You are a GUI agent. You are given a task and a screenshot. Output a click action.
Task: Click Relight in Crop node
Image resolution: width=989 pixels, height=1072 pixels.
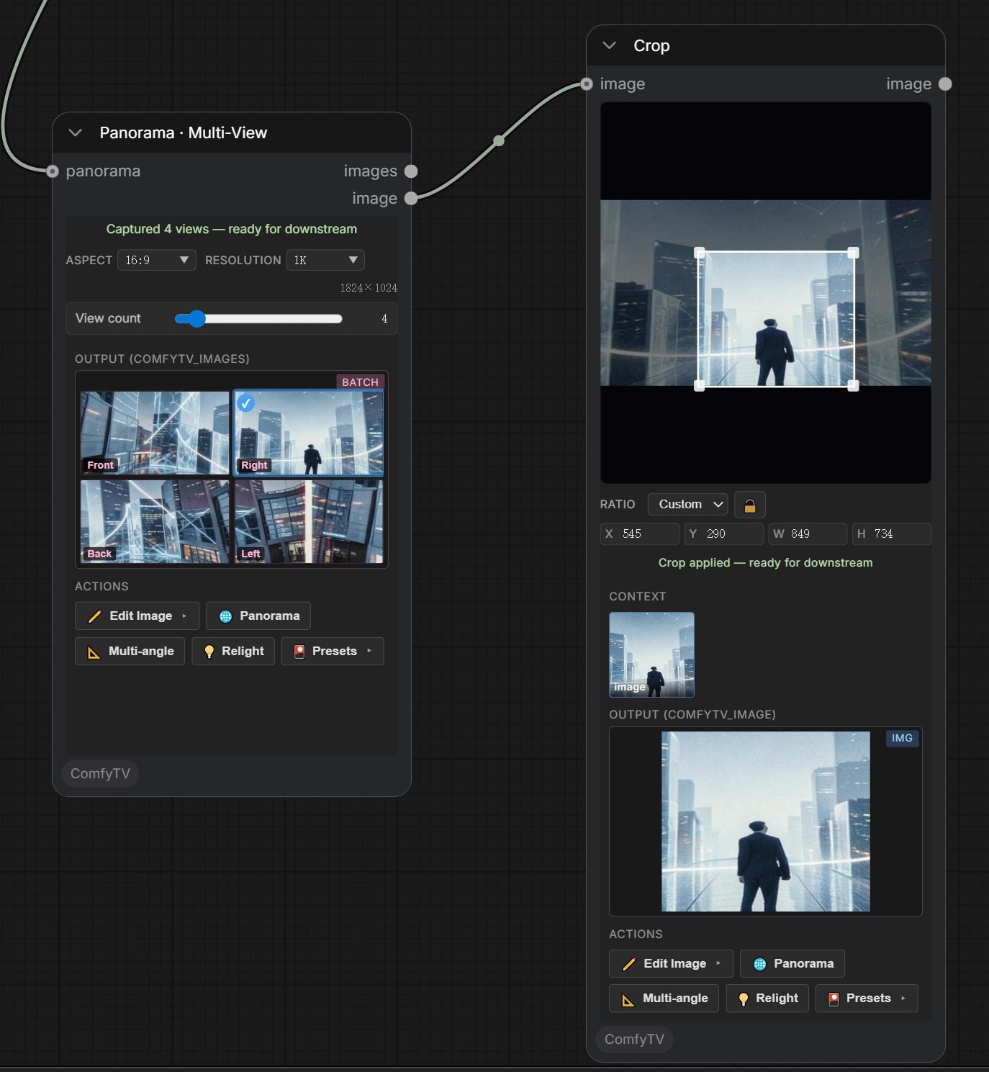(x=767, y=999)
